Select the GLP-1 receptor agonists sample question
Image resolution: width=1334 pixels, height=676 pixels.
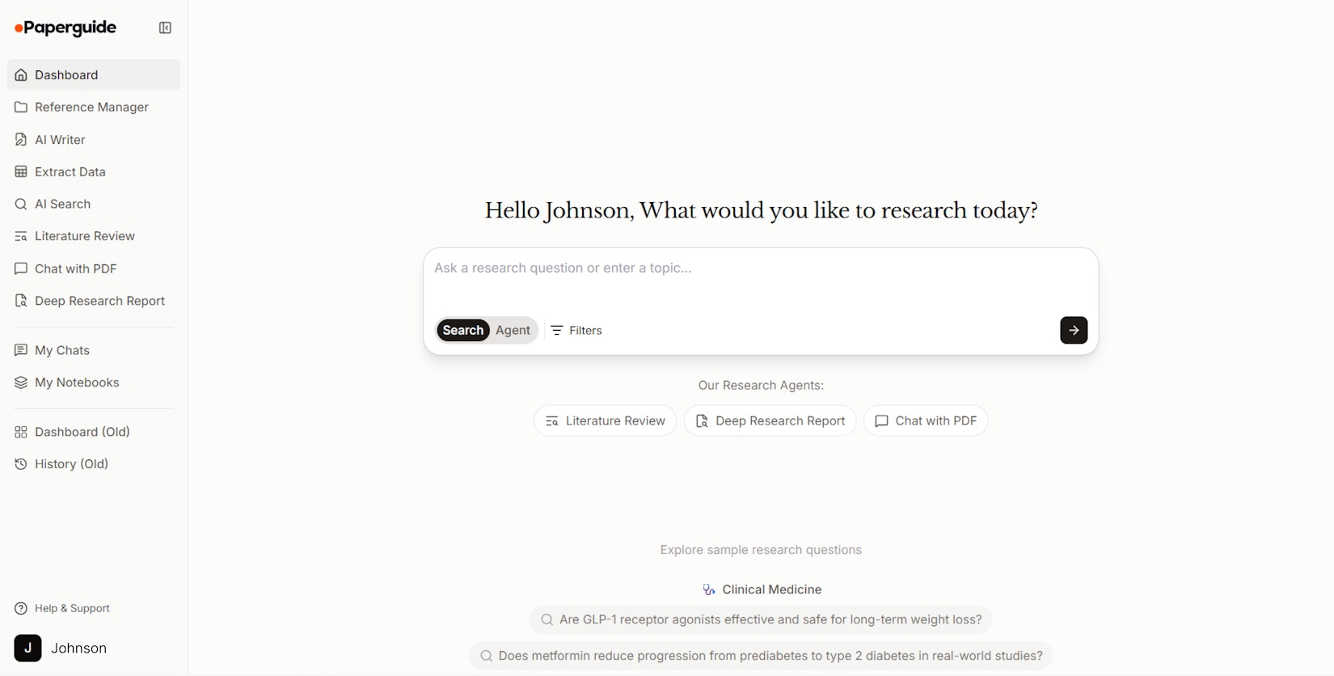761,619
